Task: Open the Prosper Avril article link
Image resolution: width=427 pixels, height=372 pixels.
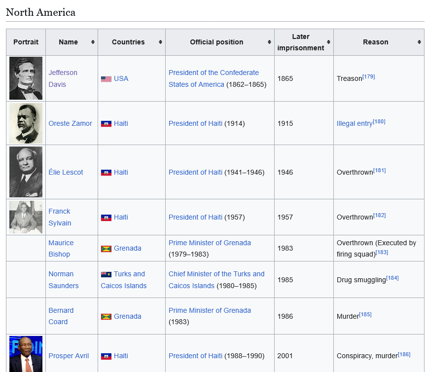Action: [x=69, y=356]
